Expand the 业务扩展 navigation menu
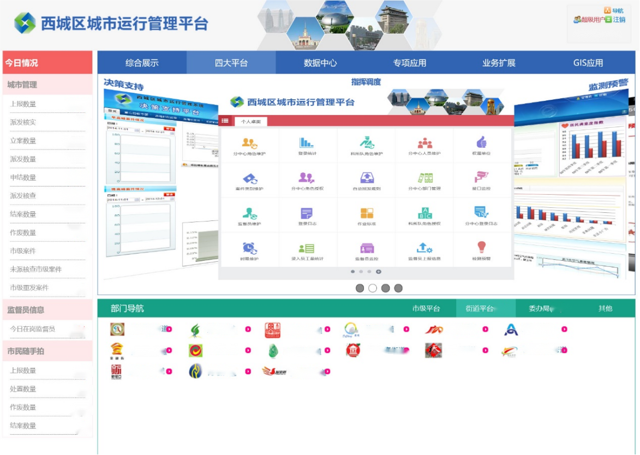The image size is (640, 455). pyautogui.click(x=499, y=63)
